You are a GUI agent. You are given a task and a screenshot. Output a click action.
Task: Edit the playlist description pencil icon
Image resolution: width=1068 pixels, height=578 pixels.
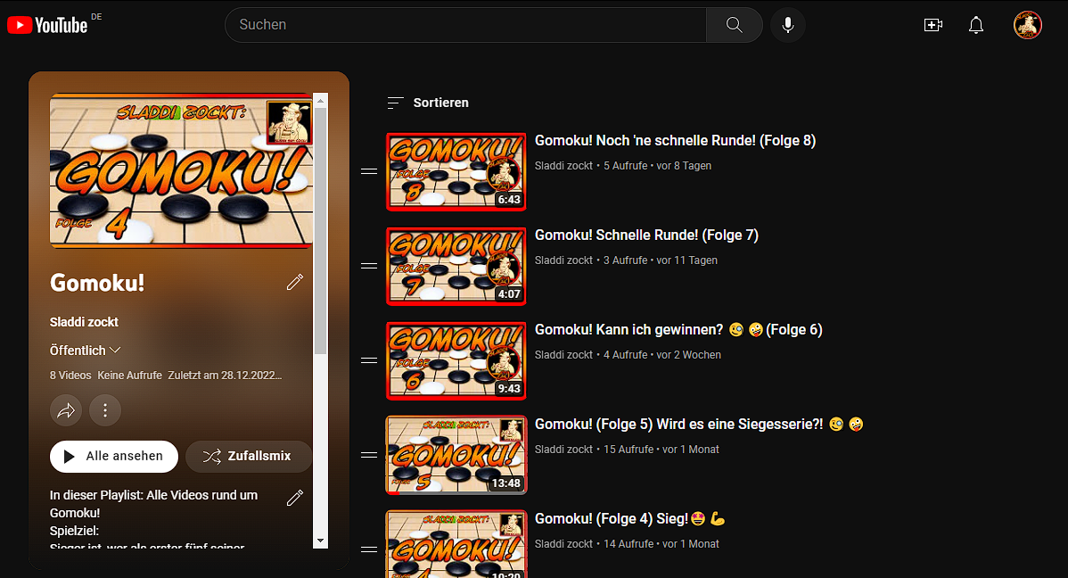(x=295, y=498)
